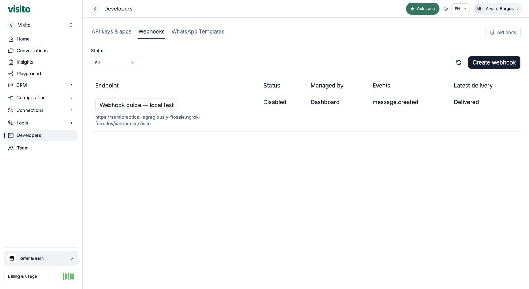The width and height of the screenshot is (529, 289).
Task: Expand the Configuration submenu chevron
Action: tap(71, 98)
